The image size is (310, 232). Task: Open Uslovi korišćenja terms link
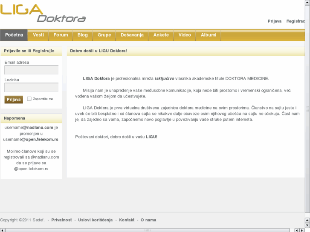pyautogui.click(x=95, y=220)
